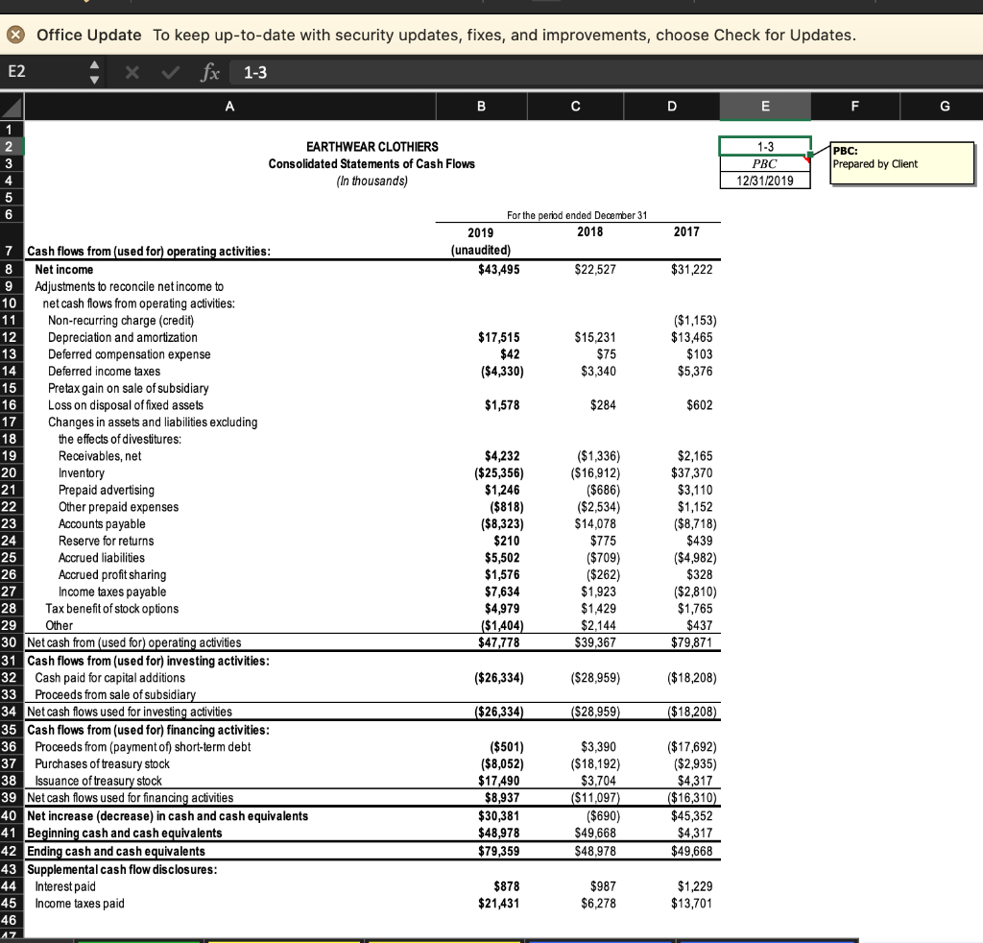The height and width of the screenshot is (943, 983).
Task: Click the up arrow beside the Name Box
Action: pos(93,66)
